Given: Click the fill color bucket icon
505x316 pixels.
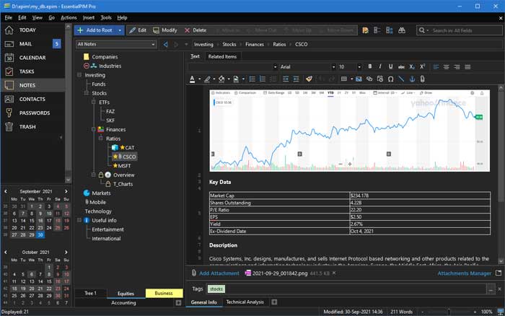Looking at the screenshot, I should tap(221, 79).
